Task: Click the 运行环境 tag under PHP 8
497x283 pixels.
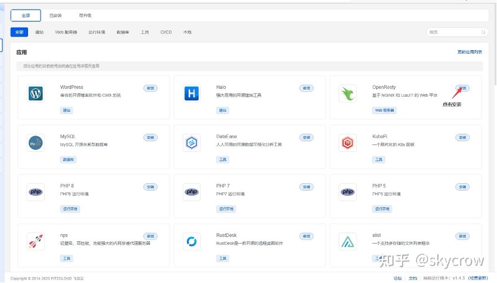Action: [x=70, y=209]
